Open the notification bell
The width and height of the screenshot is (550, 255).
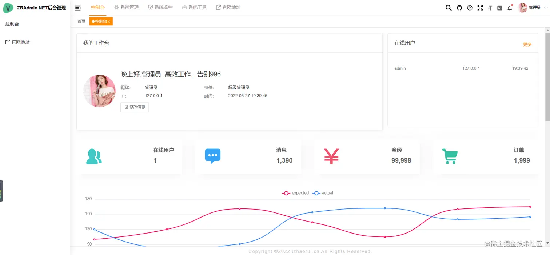510,8
